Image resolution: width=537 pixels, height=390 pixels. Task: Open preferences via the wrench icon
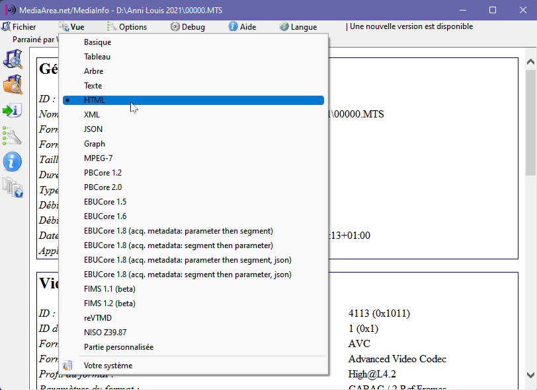(x=13, y=136)
